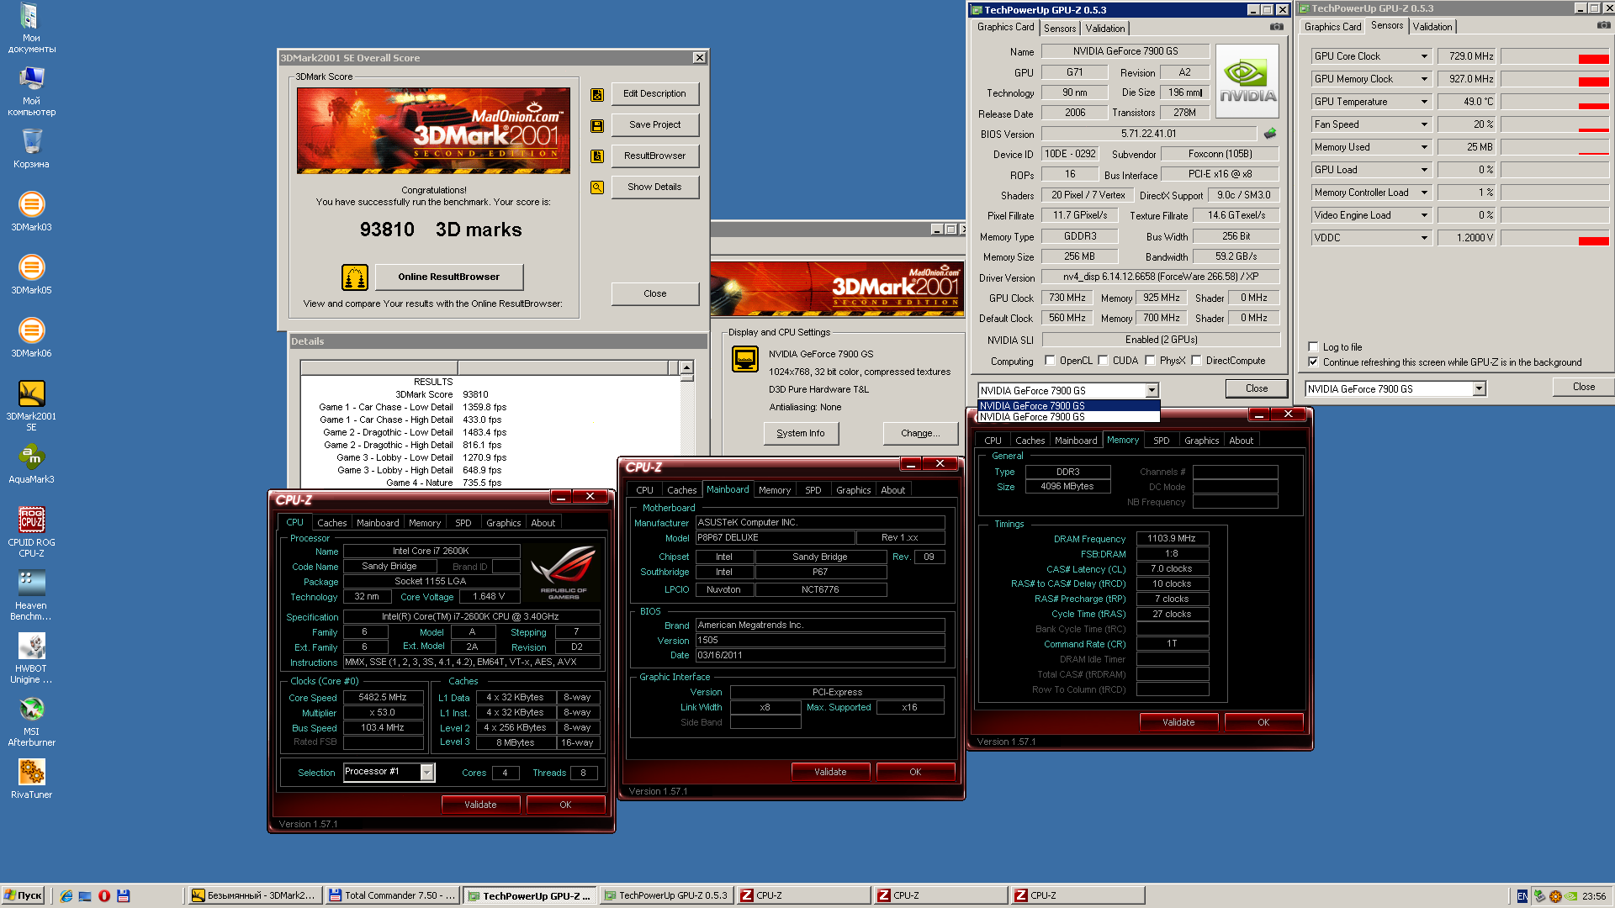Open 3DMark06 desktop shortcut
The height and width of the screenshot is (908, 1615).
31,337
